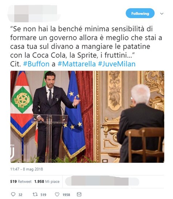Open the #Buffon hashtag
The width and height of the screenshot is (173, 199).
tap(36, 64)
